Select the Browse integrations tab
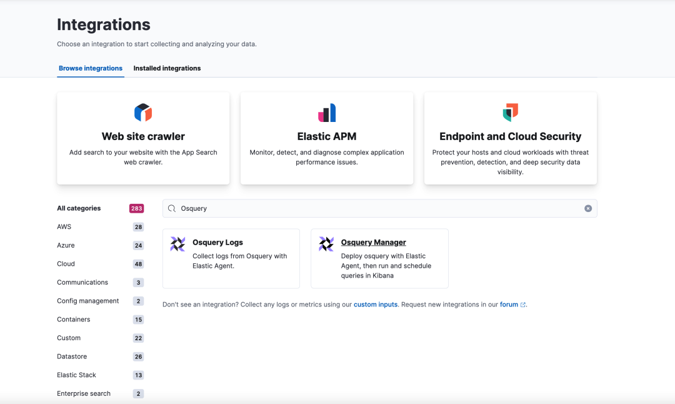This screenshot has width=675, height=404. tap(91, 68)
